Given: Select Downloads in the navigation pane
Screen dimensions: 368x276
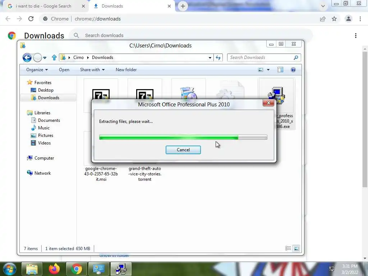Looking at the screenshot, I should click(49, 98).
